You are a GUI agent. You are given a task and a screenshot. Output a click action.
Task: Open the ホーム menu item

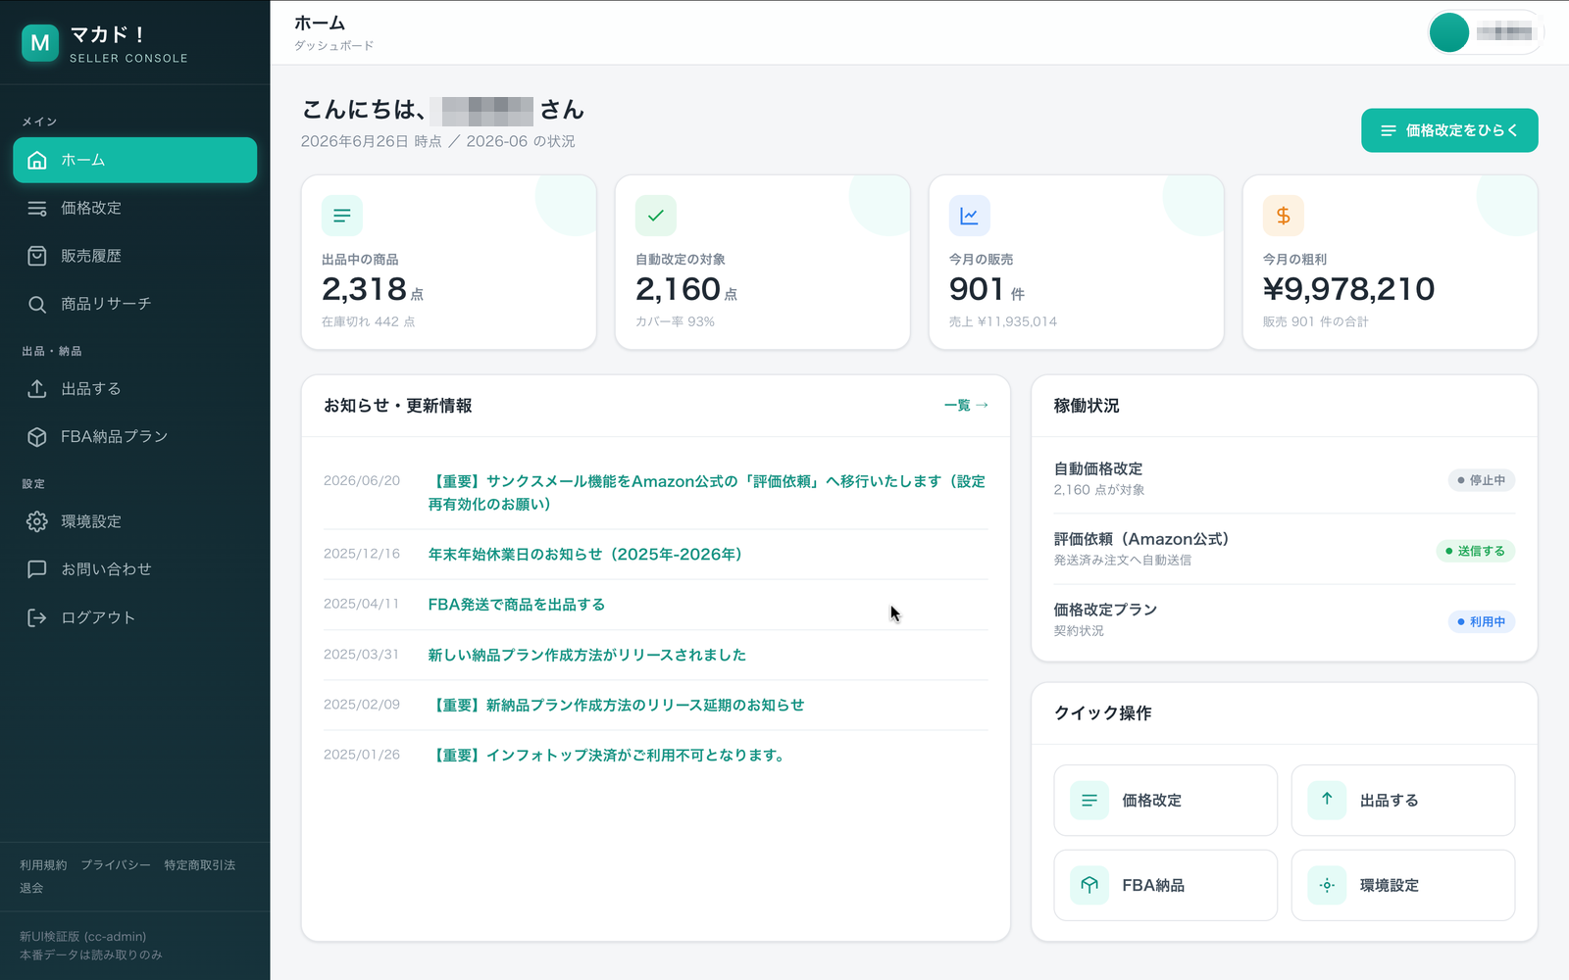pyautogui.click(x=135, y=160)
